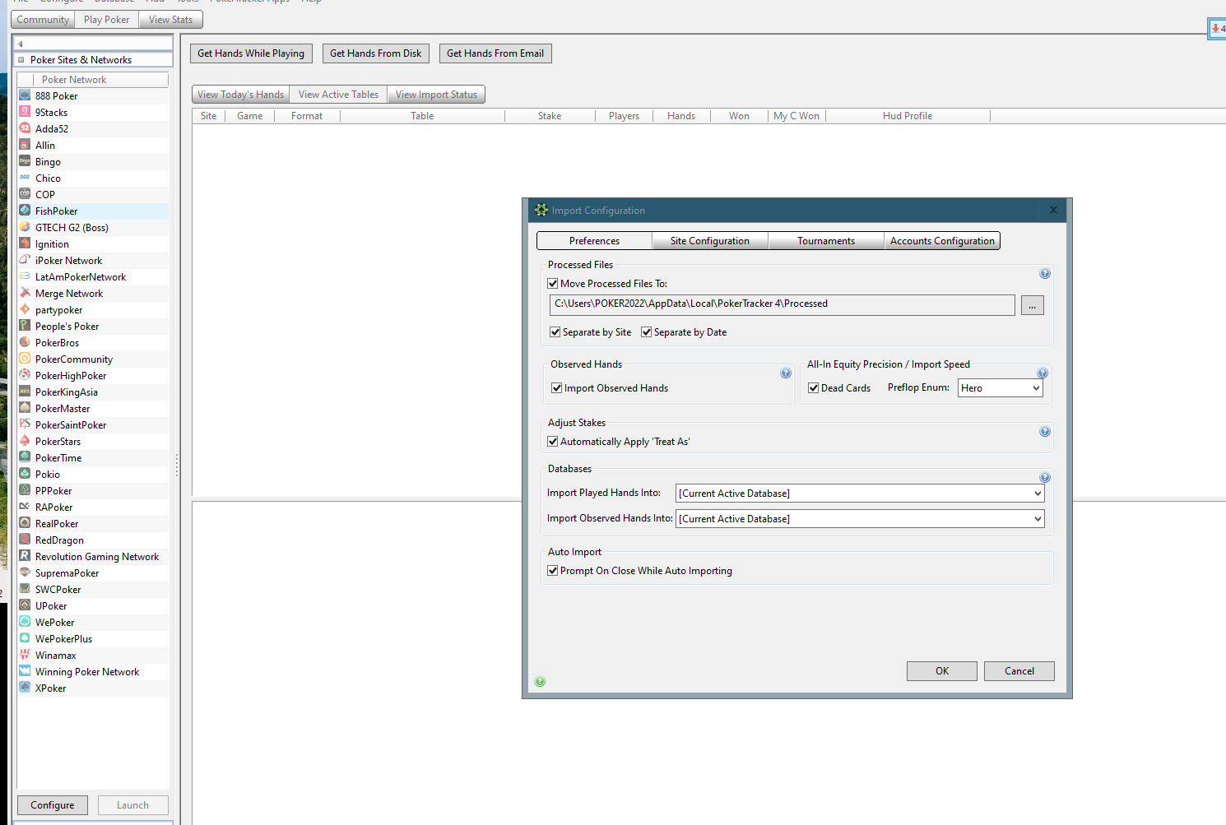This screenshot has height=825, width=1226.
Task: Open the Play Poker tab
Action: (x=106, y=20)
